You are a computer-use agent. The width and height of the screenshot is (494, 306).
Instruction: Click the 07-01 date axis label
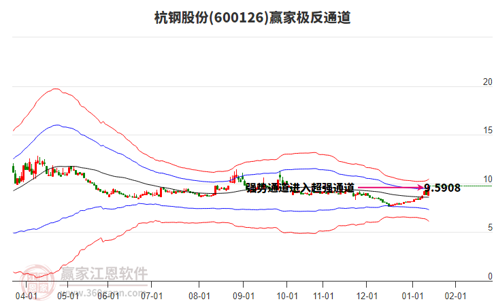pos(152,296)
